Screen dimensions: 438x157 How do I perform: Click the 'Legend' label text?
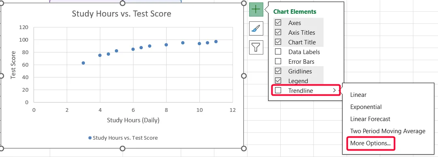[298, 81]
